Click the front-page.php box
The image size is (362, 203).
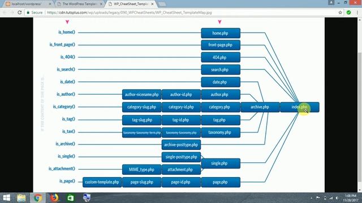[x=221, y=45]
